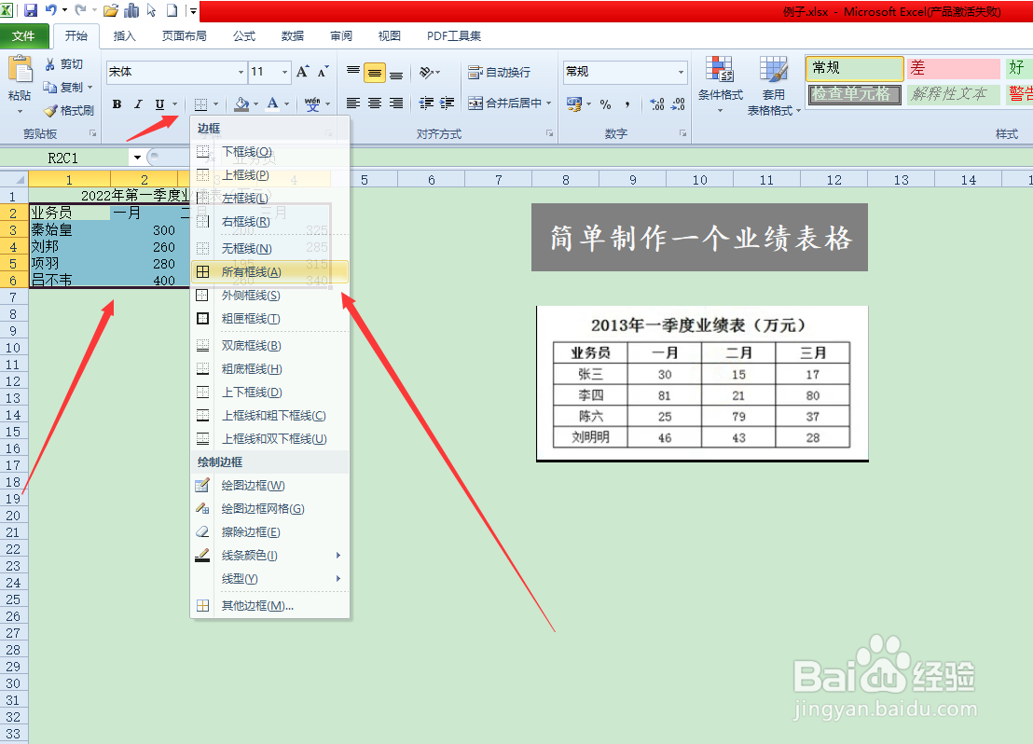
Task: Open 套用表格格式 table styles
Action: [x=774, y=86]
